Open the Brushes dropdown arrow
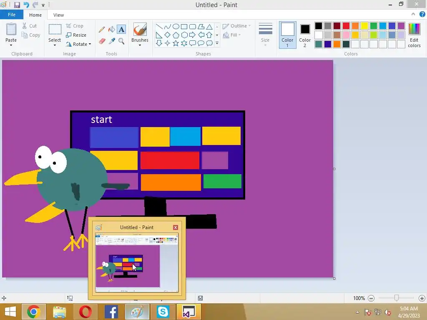The width and height of the screenshot is (427, 320). click(140, 45)
